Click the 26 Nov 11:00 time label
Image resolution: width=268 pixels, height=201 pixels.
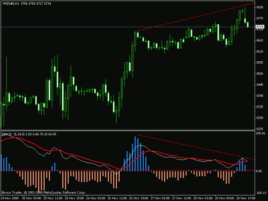click(117, 198)
